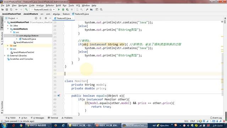Expand the .idea folder node
The width and height of the screenshot is (227, 128).
(8, 26)
